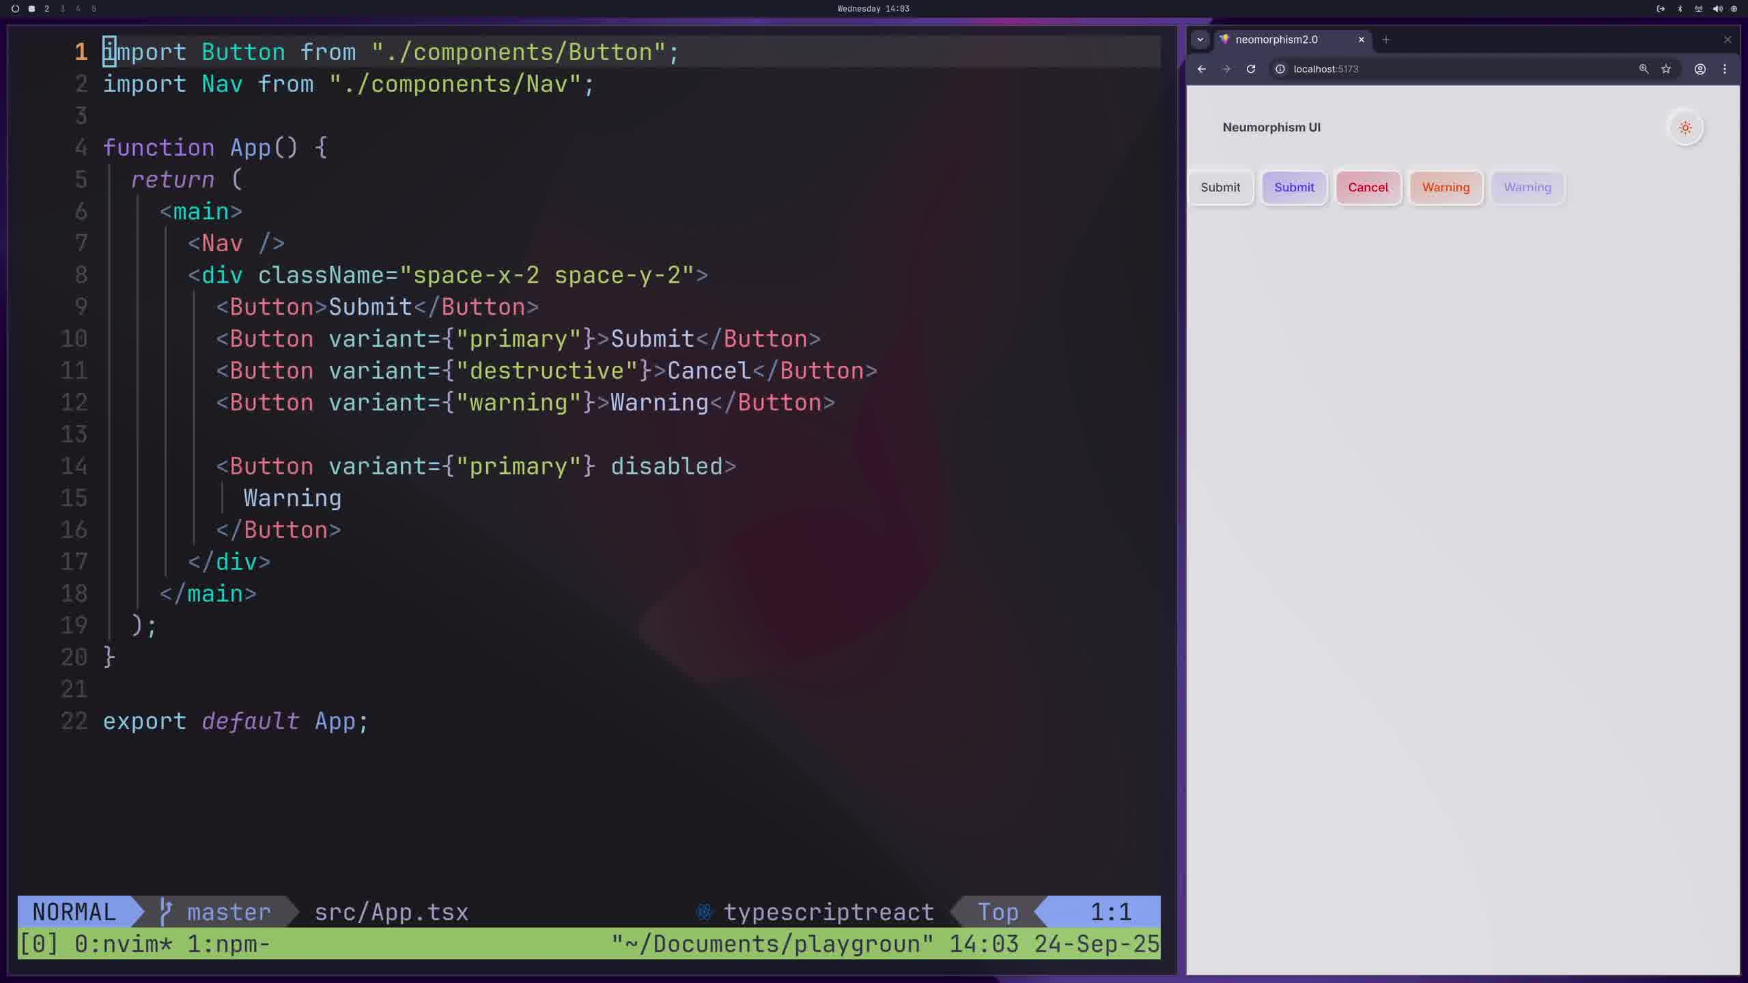
Task: Close the neomorphism2.0 tab
Action: point(1361,40)
